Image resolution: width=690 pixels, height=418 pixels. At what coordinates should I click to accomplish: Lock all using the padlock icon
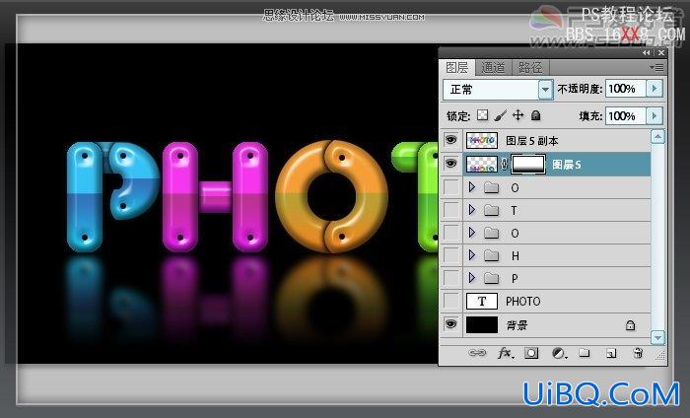[535, 115]
